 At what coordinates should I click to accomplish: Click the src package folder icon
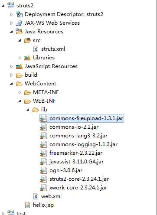(27, 40)
